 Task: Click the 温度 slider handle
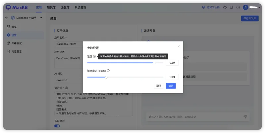pos(154,63)
